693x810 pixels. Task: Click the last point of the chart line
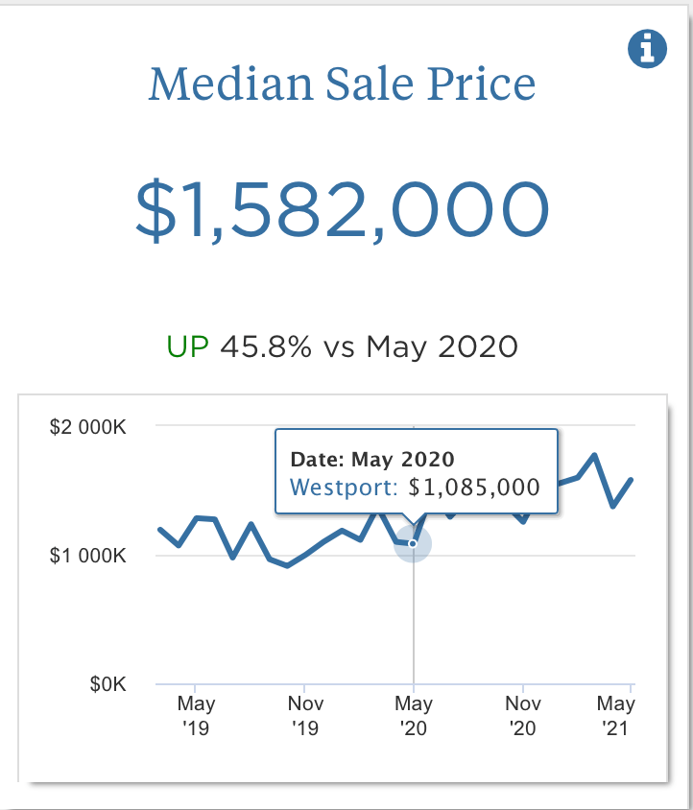coord(632,479)
